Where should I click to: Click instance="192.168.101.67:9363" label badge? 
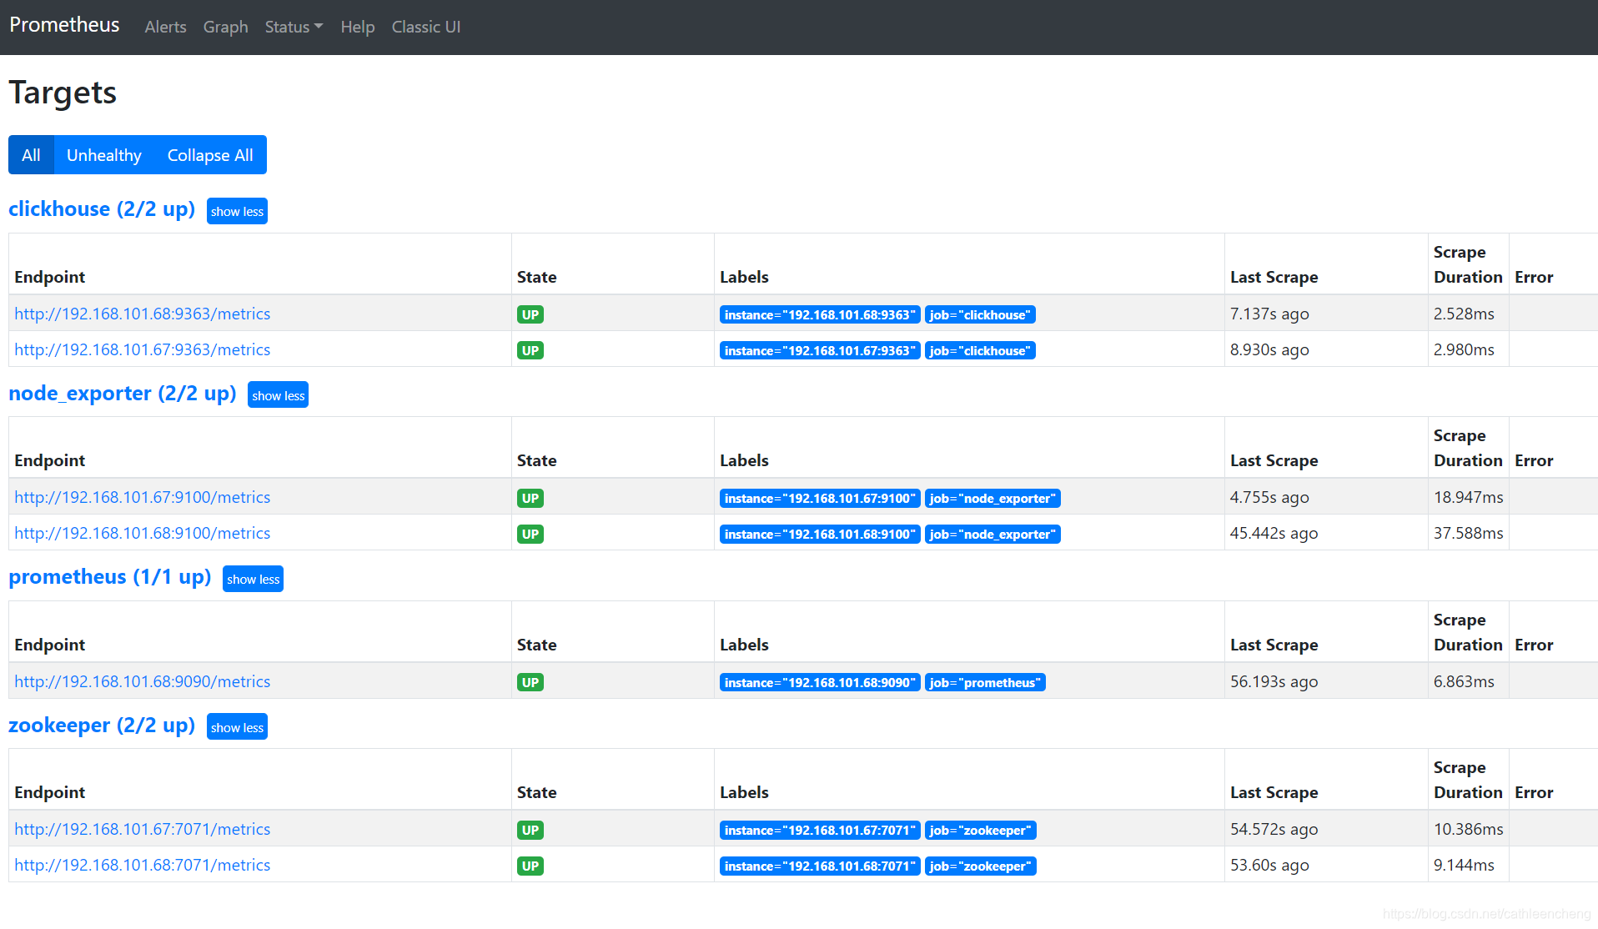click(x=820, y=350)
